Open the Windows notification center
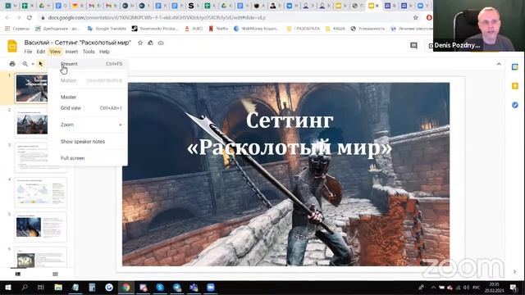This screenshot has height=295, width=525. point(514,288)
